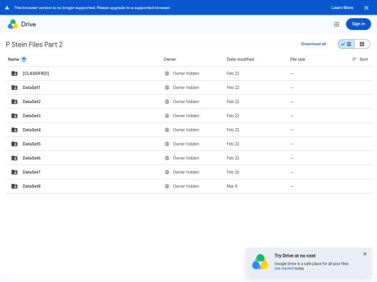Click the DataSet2 folder icon
The height and width of the screenshot is (282, 377).
(x=15, y=102)
